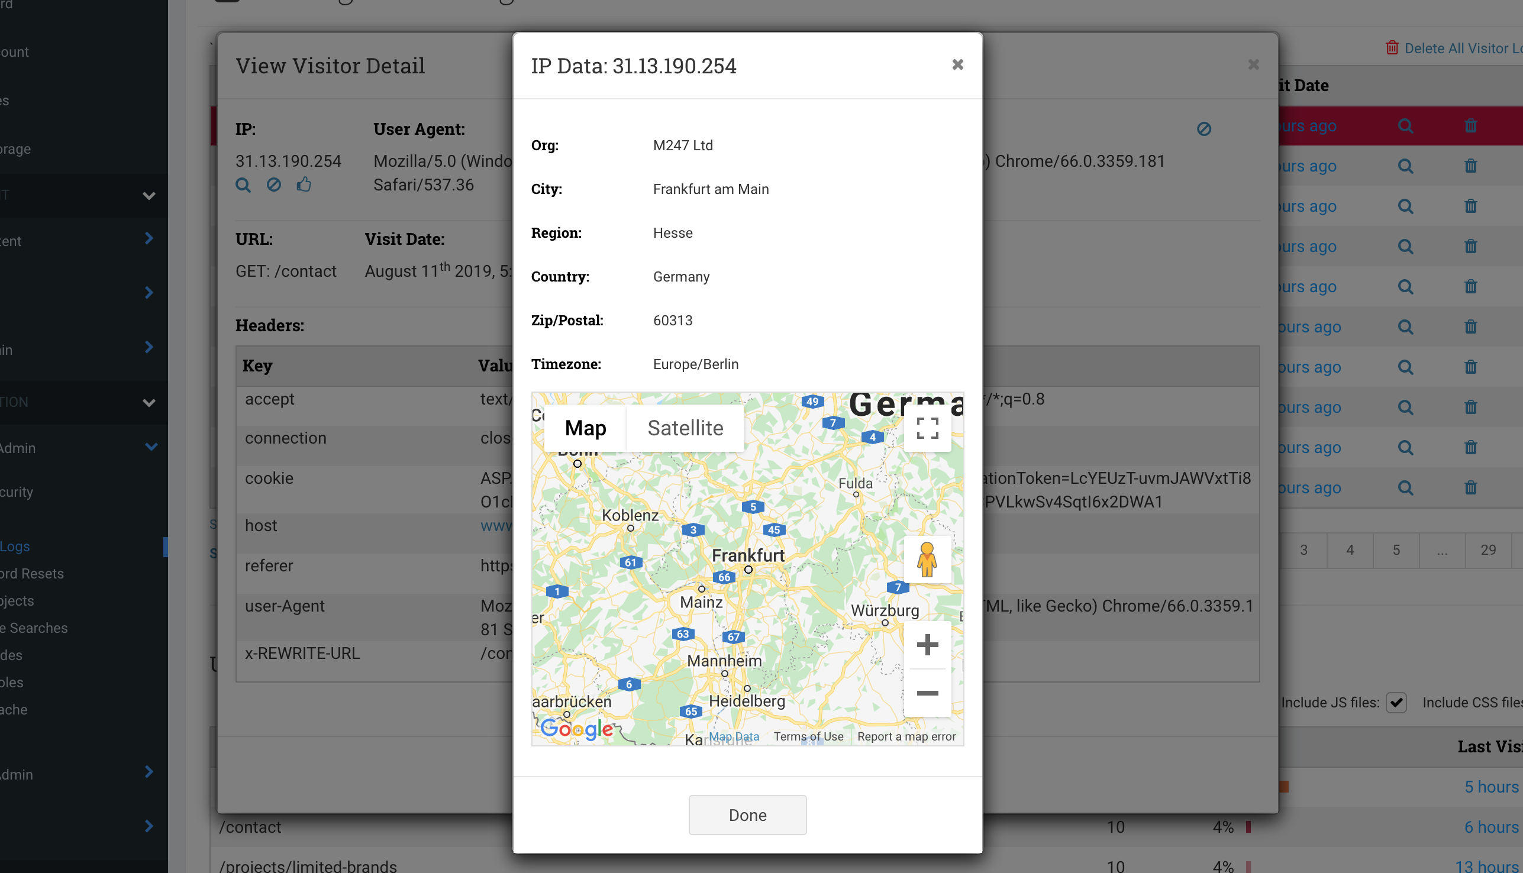The width and height of the screenshot is (1523, 873).
Task: Close the IP Data dialog
Action: [957, 64]
